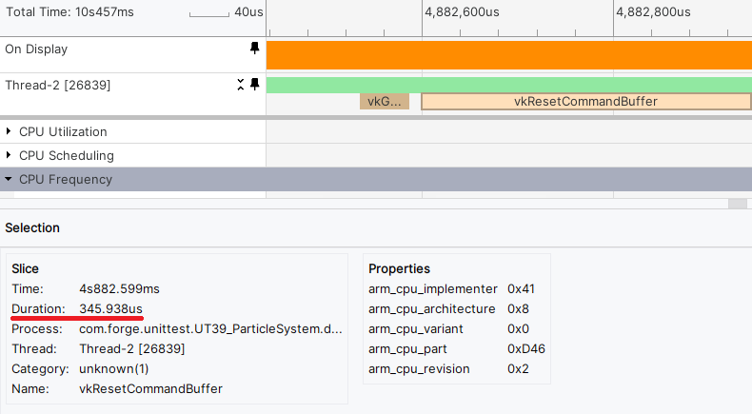
Task: Collapse the Thread-2 [26839] track rows
Action: pyautogui.click(x=240, y=85)
